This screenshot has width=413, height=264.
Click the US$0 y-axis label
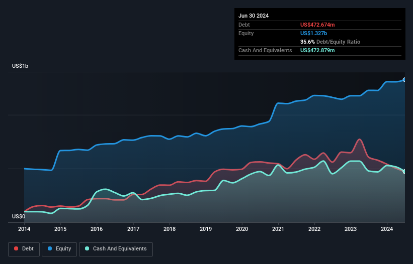pyautogui.click(x=19, y=216)
